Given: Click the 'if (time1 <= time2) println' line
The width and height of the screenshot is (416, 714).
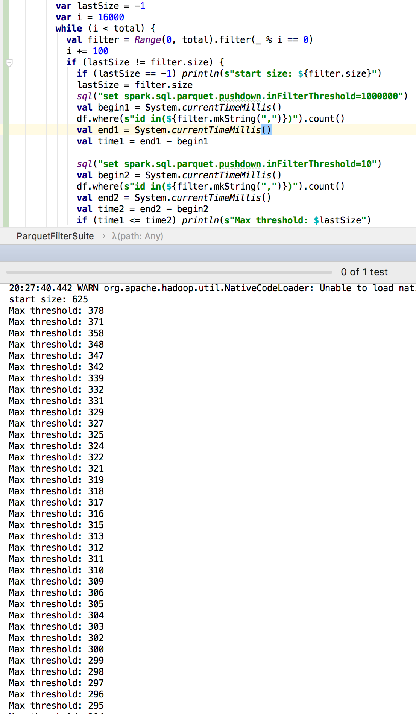Looking at the screenshot, I should (224, 220).
